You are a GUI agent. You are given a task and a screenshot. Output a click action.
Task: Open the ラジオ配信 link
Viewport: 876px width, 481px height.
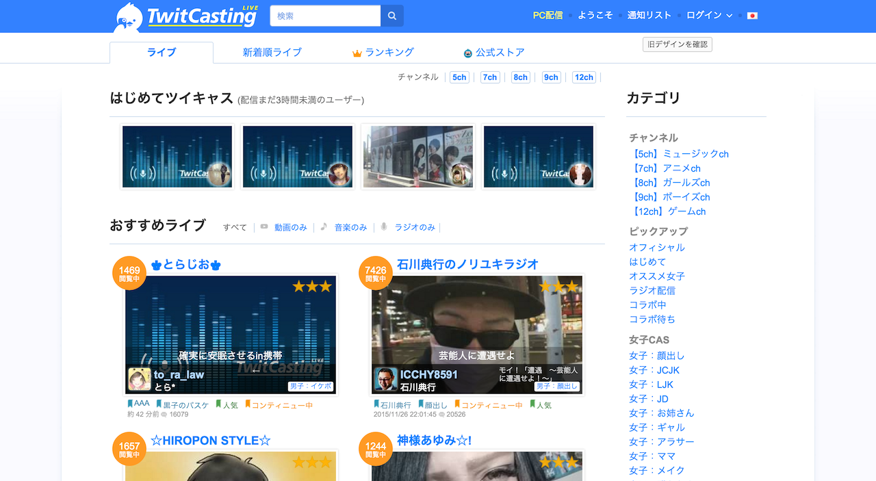[x=652, y=291]
